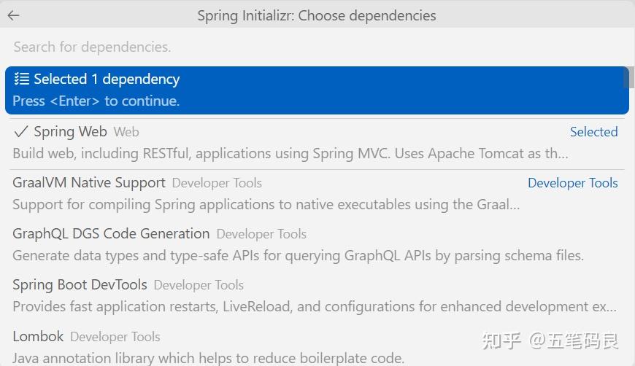Click the back arrow icon
Screen dimensions: 635x366
click(x=13, y=15)
